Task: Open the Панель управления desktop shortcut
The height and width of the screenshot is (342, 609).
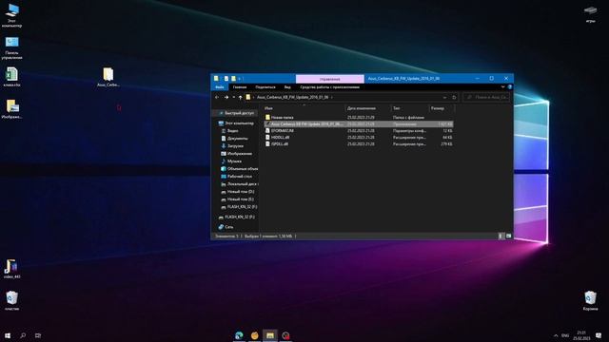Action: click(x=11, y=47)
